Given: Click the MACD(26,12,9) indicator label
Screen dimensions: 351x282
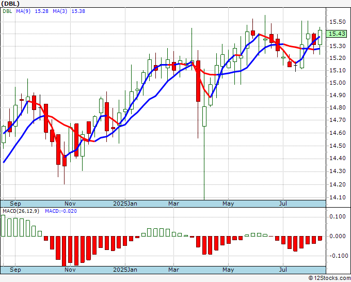Looking at the screenshot, I should [x=21, y=211].
